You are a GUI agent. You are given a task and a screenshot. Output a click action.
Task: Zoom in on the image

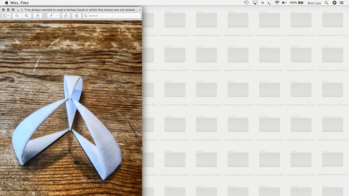(26, 16)
